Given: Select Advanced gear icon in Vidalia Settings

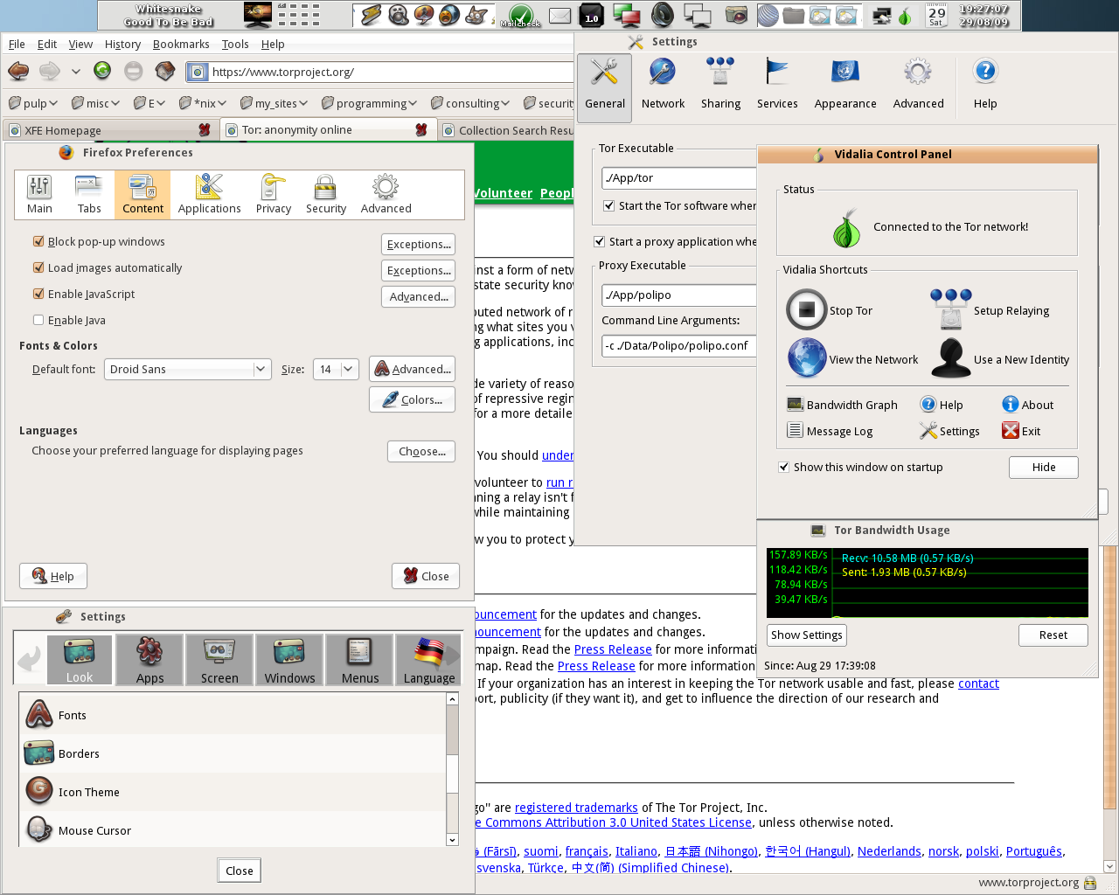Looking at the screenshot, I should click(918, 85).
